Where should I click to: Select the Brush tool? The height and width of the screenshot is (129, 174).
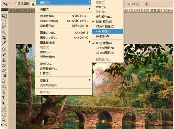pyautogui.click(x=4, y=55)
